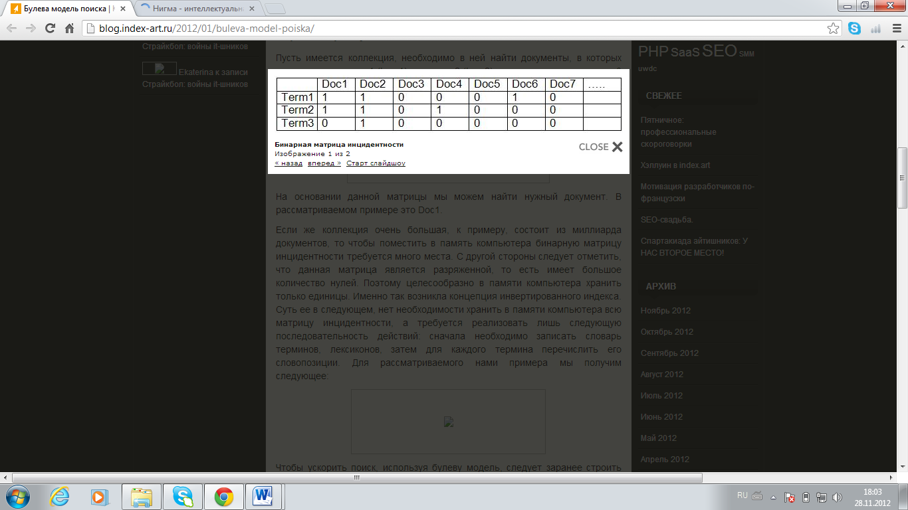
Task: Open the 'Май 2012' archive
Action: (659, 438)
